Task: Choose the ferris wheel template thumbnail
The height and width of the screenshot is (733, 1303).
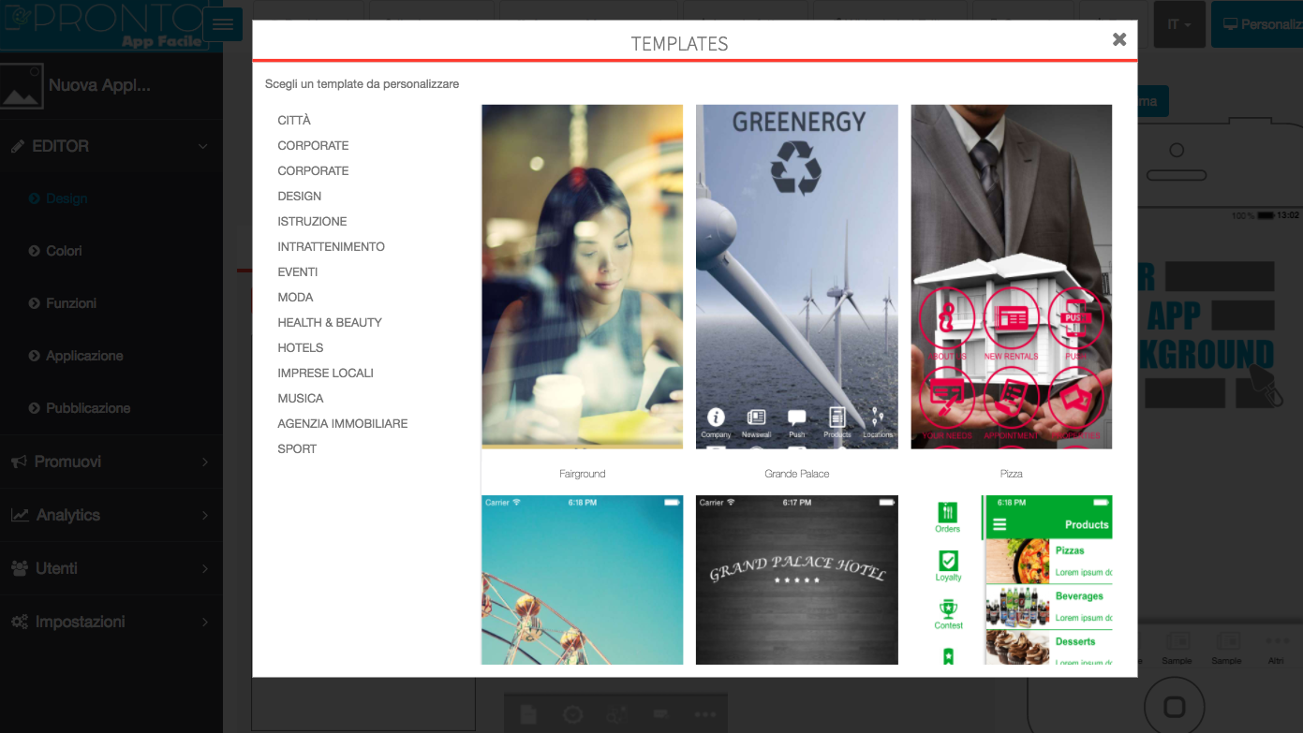Action: (582, 579)
